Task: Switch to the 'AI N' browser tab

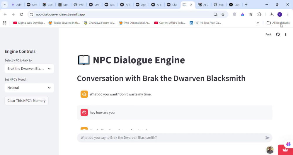Action: point(110,5)
